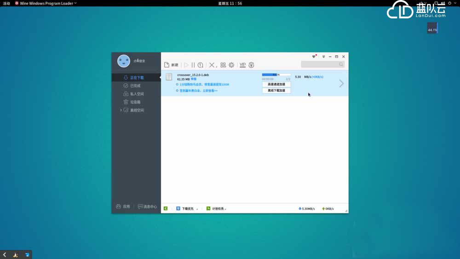This screenshot has height=259, width=460.
Task: Click the VIP icon in the toolbar
Action: tap(242, 65)
